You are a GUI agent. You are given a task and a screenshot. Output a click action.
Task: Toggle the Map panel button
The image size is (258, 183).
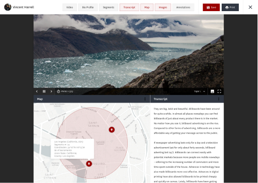coord(147,7)
